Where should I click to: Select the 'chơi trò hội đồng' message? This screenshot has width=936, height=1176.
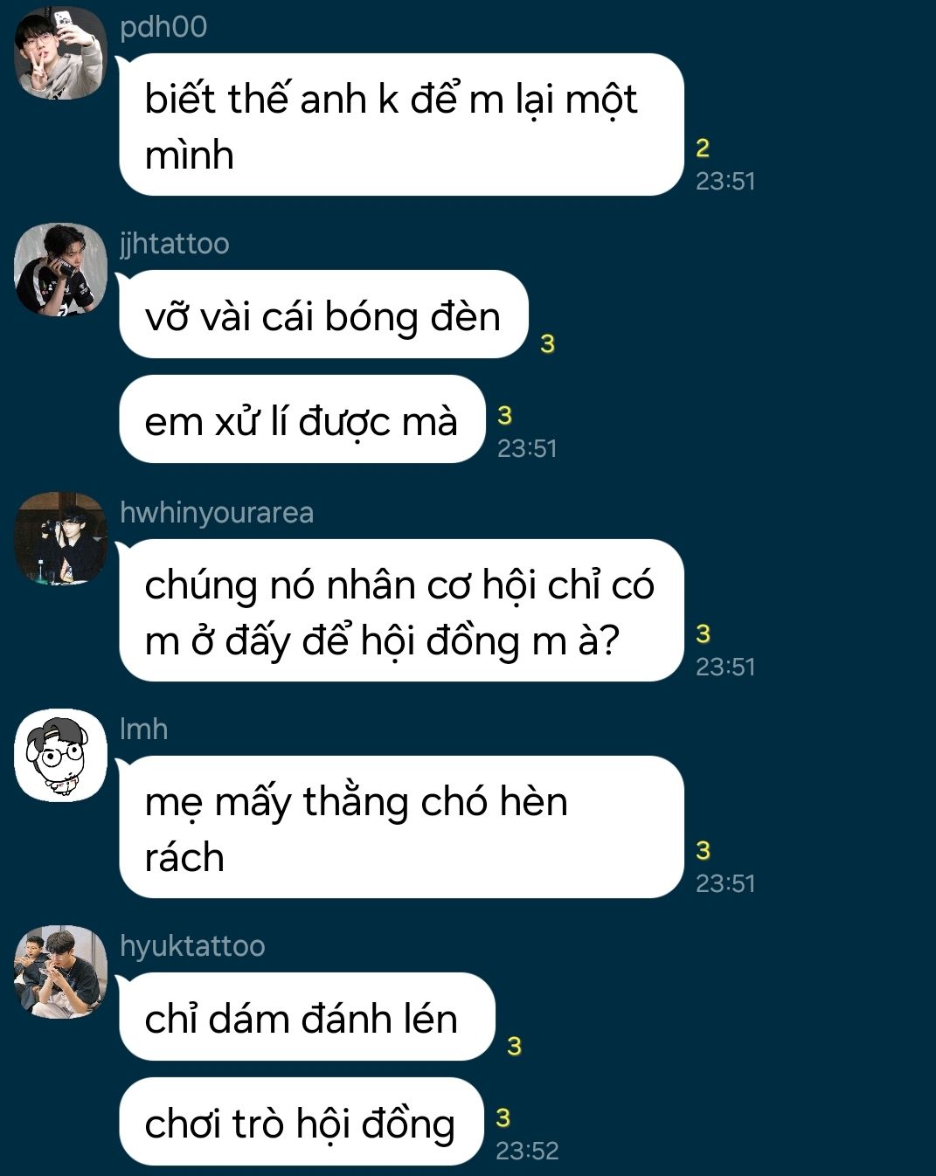[x=301, y=1122]
